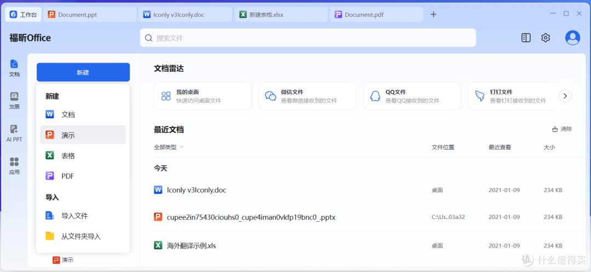Viewport: 591px width, 272px height.
Task: Open the 文档 sidebar section
Action: pos(14,68)
